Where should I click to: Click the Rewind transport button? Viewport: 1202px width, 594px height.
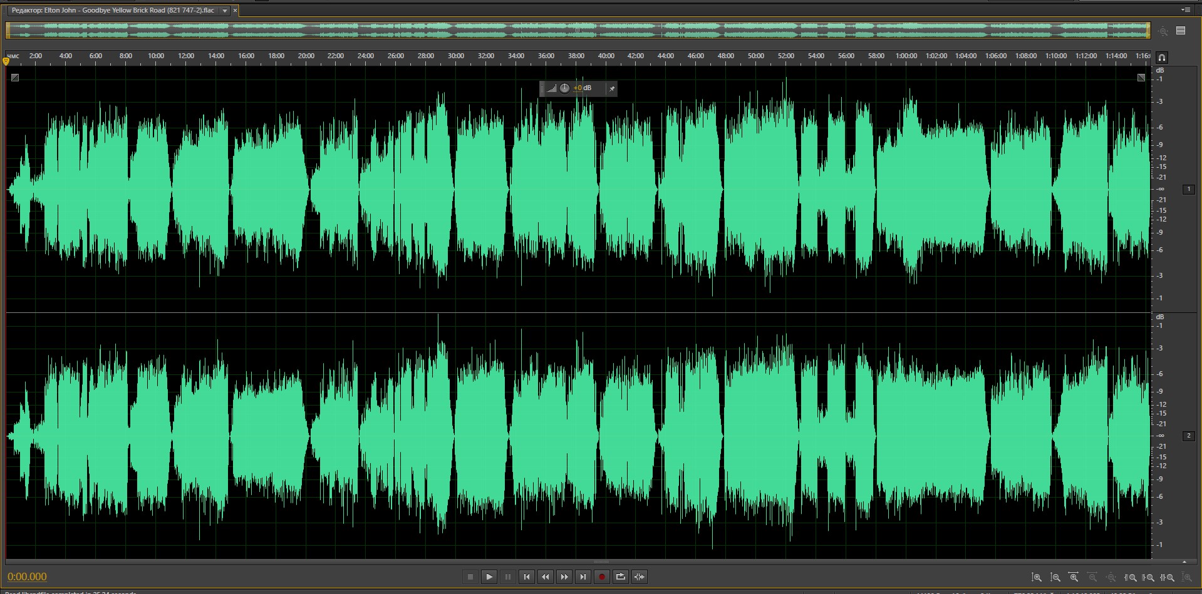coord(546,576)
